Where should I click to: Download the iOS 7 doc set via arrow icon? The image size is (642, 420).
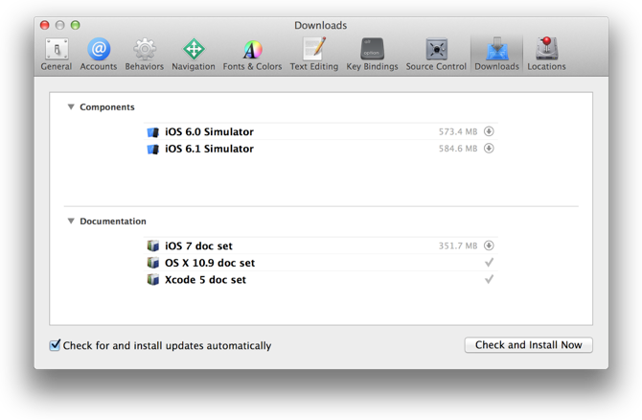(489, 245)
